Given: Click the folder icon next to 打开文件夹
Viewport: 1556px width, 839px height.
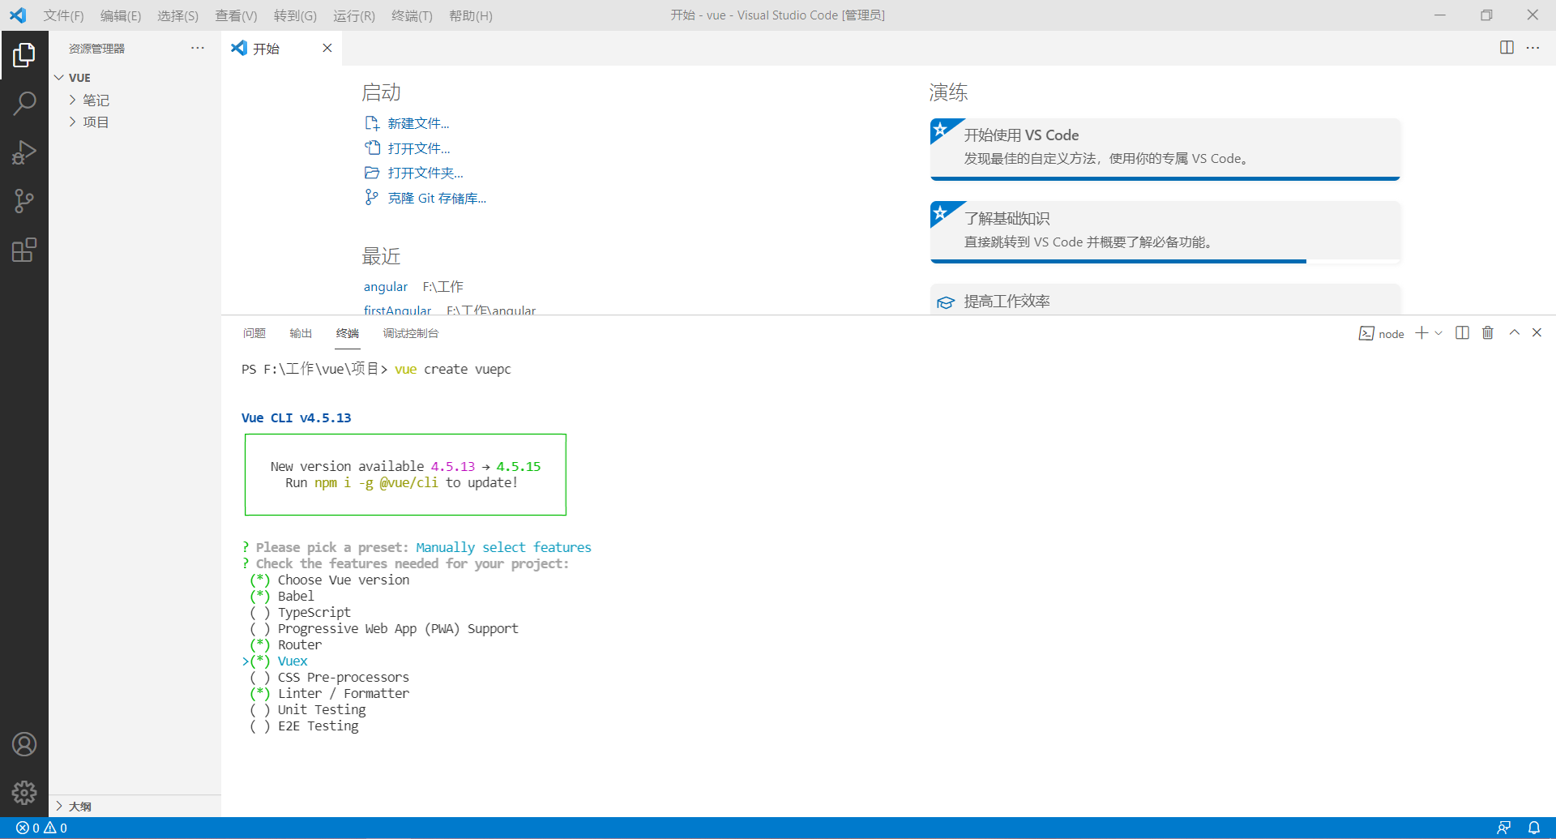Looking at the screenshot, I should (372, 173).
